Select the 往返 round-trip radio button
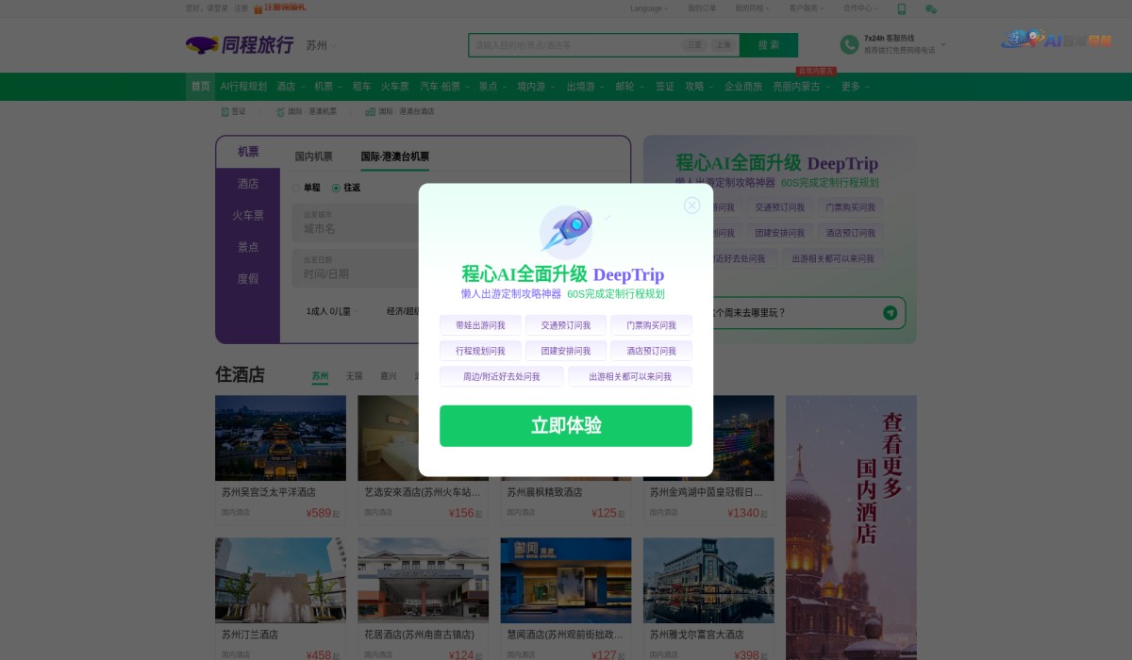This screenshot has width=1132, height=660. click(x=336, y=188)
